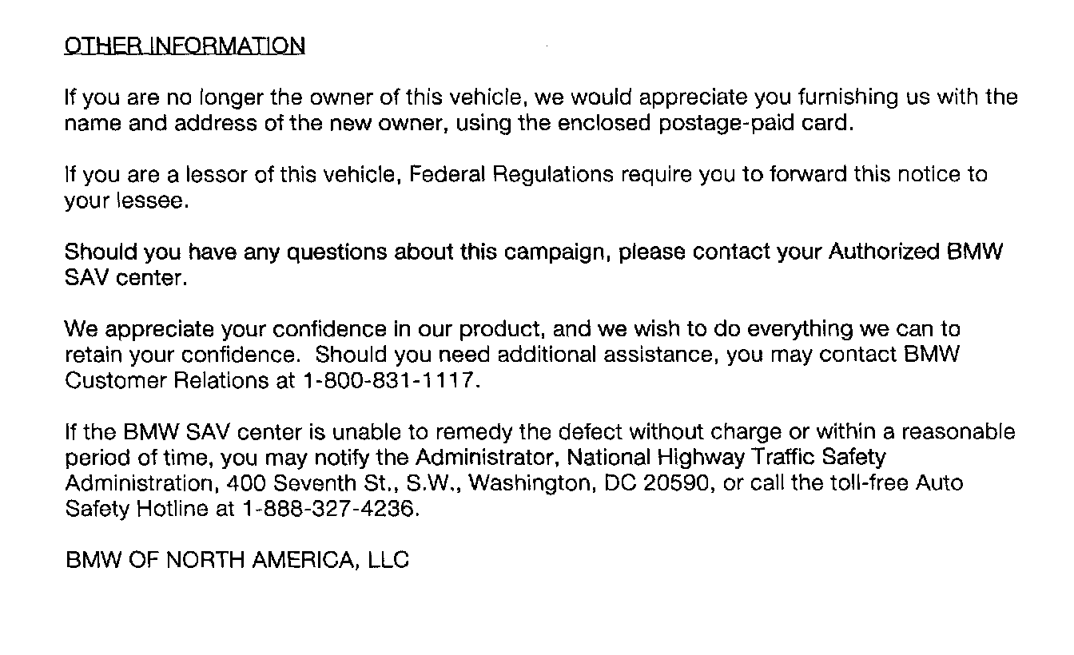The image size is (1074, 655).
Task: Click the BMW OF NORTH AMERICA, LLC signature
Action: coord(237,560)
